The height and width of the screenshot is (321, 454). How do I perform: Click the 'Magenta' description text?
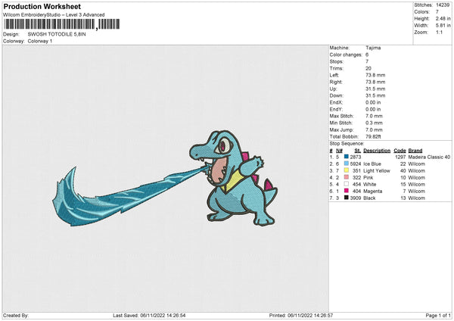click(373, 192)
